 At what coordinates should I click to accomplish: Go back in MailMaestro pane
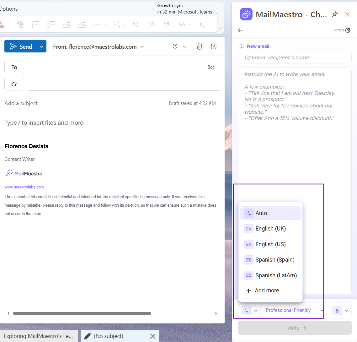click(x=240, y=30)
